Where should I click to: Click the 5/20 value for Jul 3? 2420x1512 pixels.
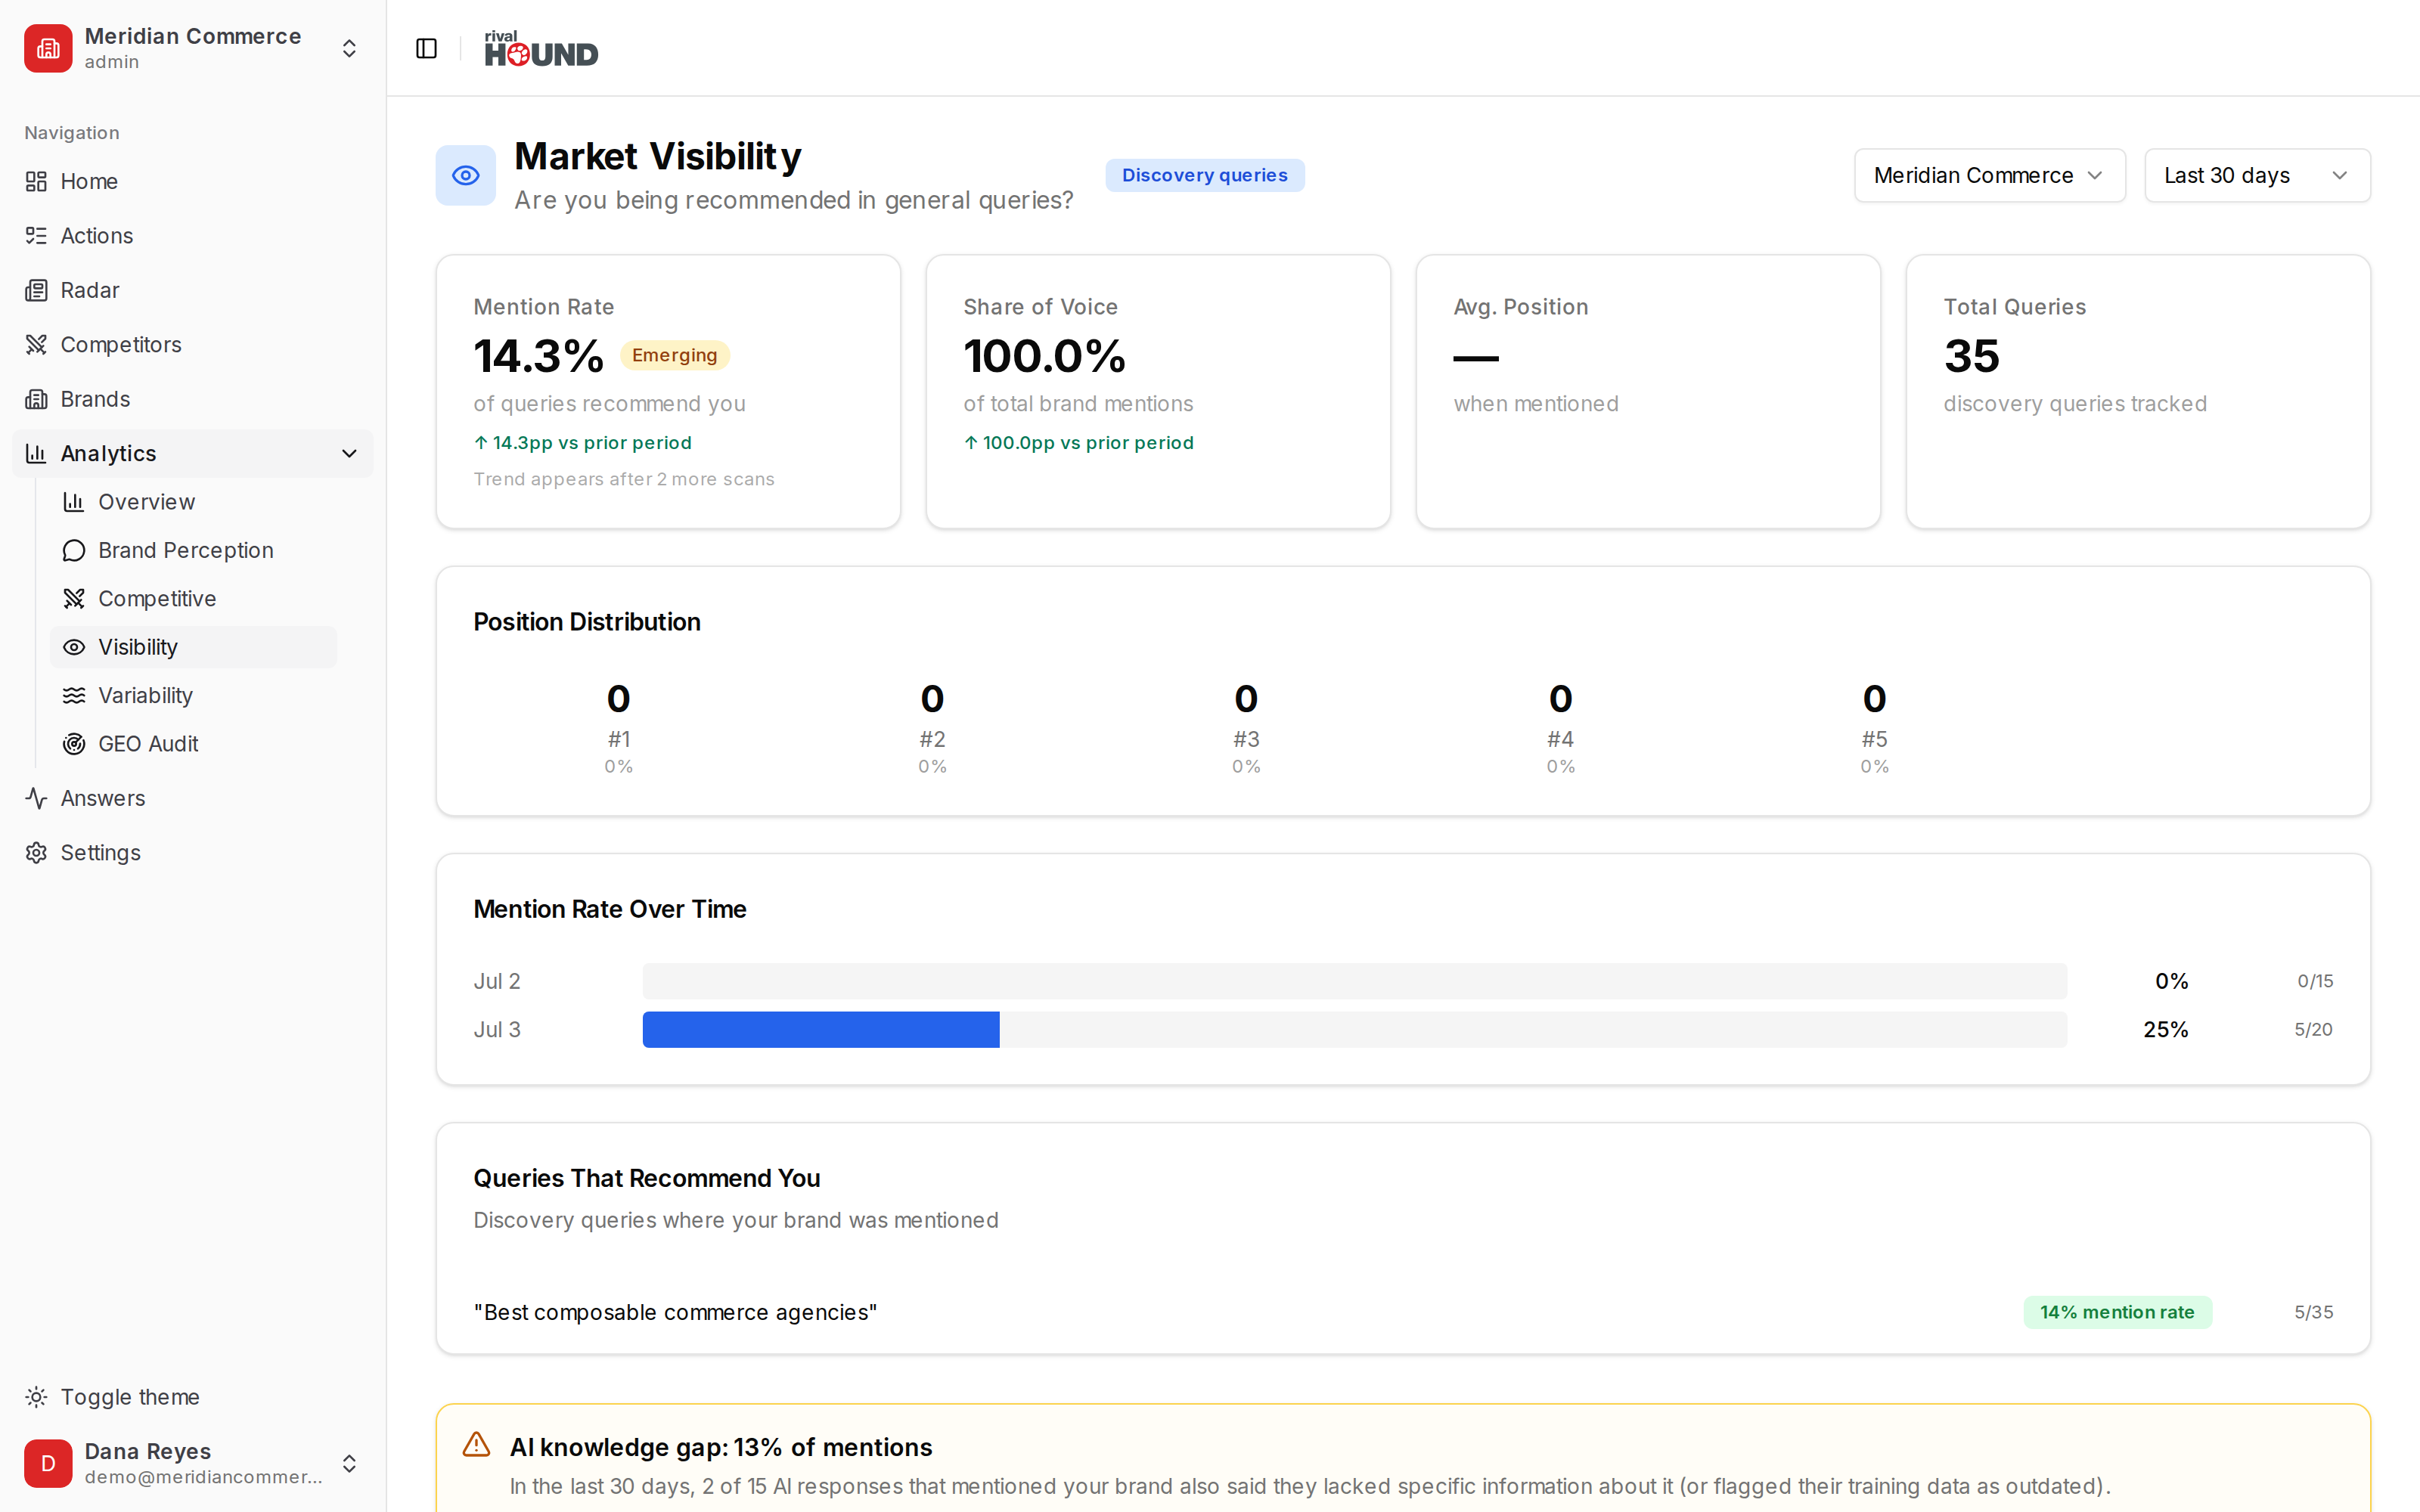pos(2313,1030)
